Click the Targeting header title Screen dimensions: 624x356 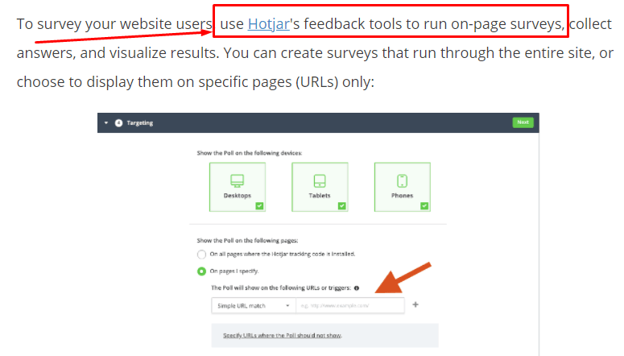139,122
